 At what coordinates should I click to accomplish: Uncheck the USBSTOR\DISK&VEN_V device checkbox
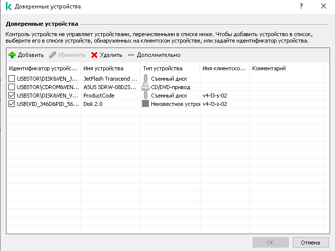pyautogui.click(x=12, y=95)
